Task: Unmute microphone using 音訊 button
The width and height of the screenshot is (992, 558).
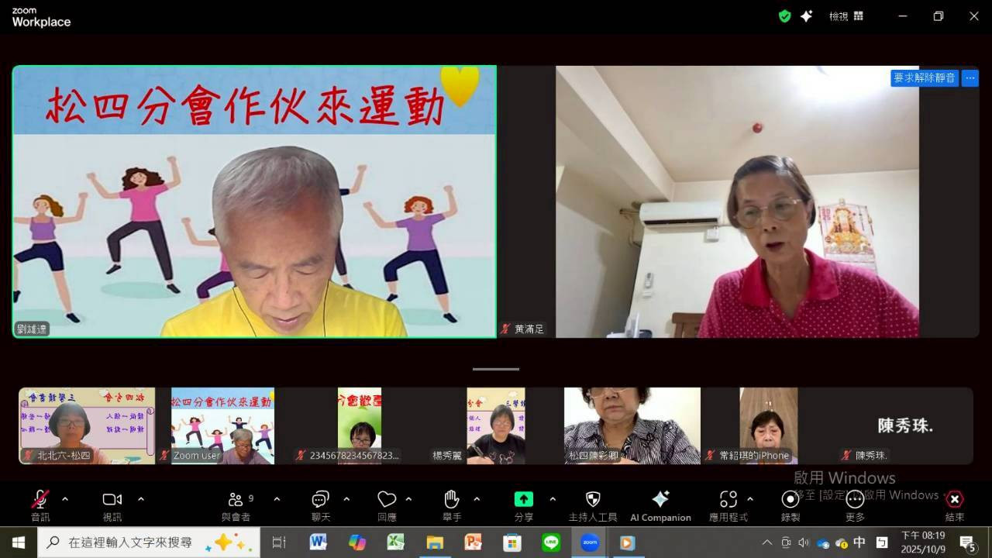Action: click(x=40, y=500)
